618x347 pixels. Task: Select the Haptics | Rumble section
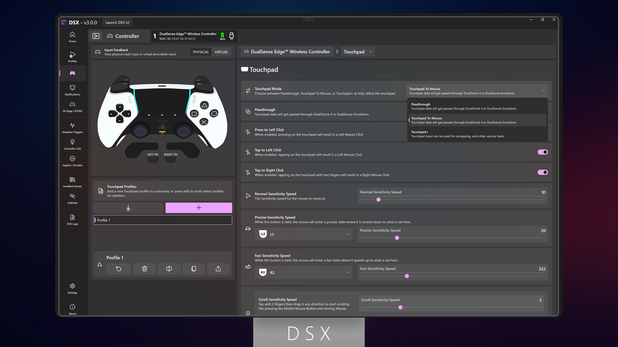click(x=72, y=161)
